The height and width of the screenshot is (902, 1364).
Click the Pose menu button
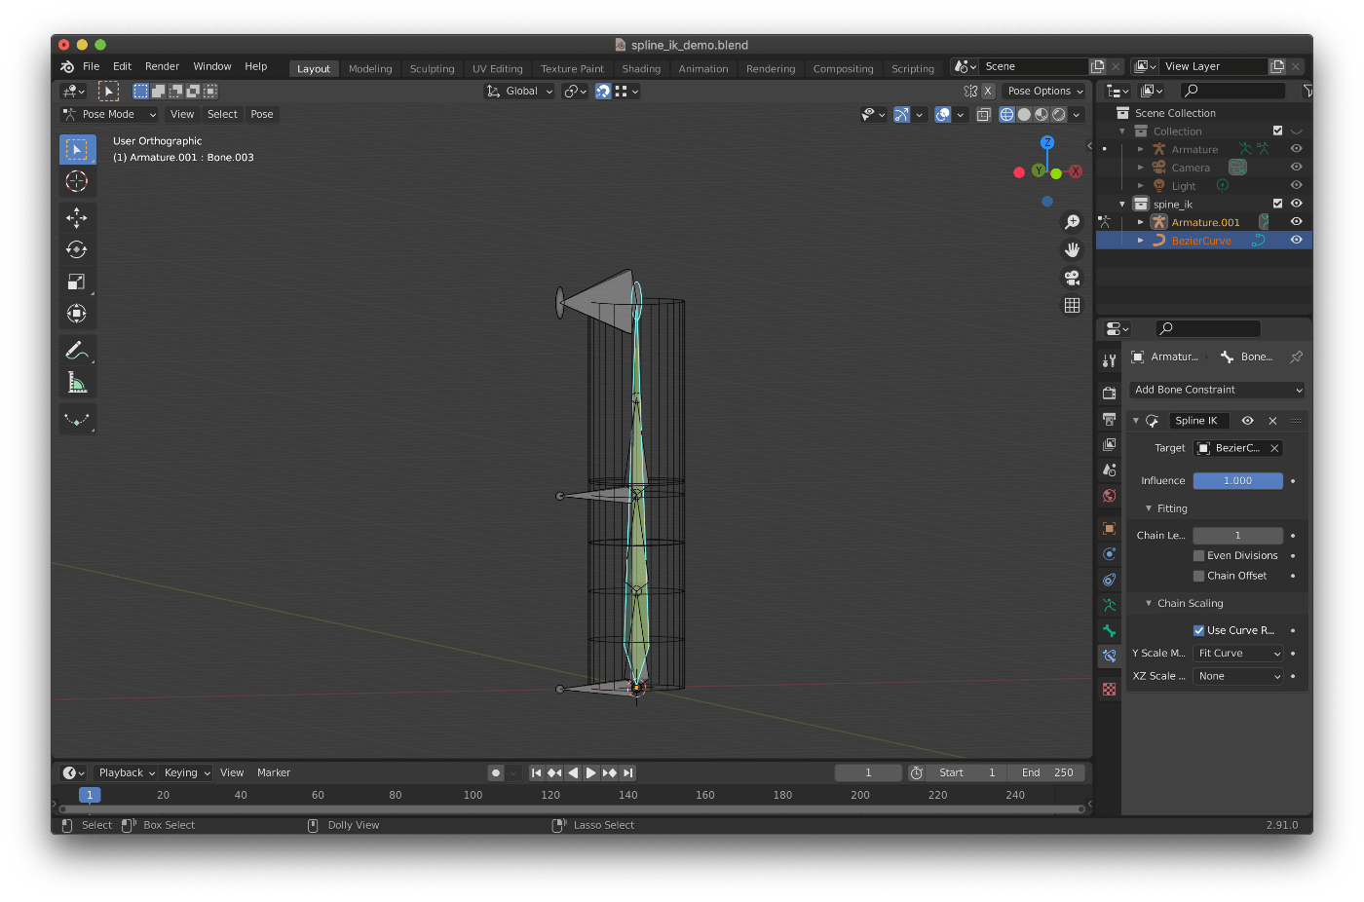coord(262,114)
